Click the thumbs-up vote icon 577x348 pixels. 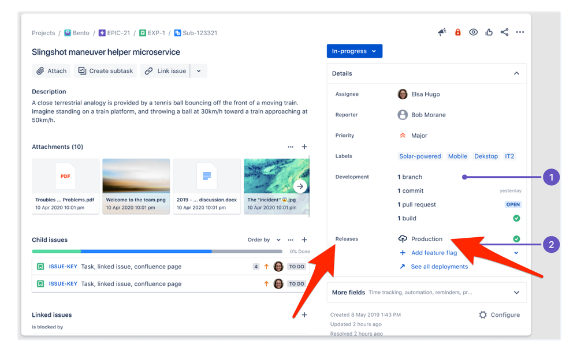coord(489,32)
